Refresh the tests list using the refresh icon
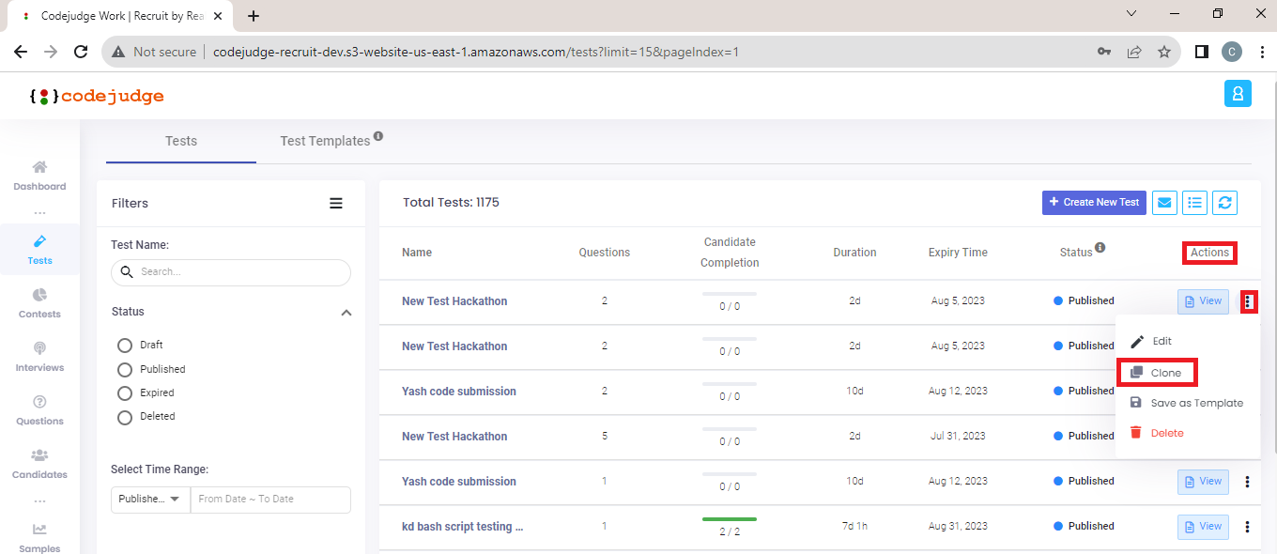Viewport: 1277px width, 554px height. [x=1224, y=202]
